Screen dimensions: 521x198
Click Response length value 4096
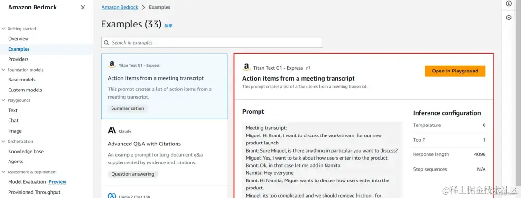tap(480, 154)
